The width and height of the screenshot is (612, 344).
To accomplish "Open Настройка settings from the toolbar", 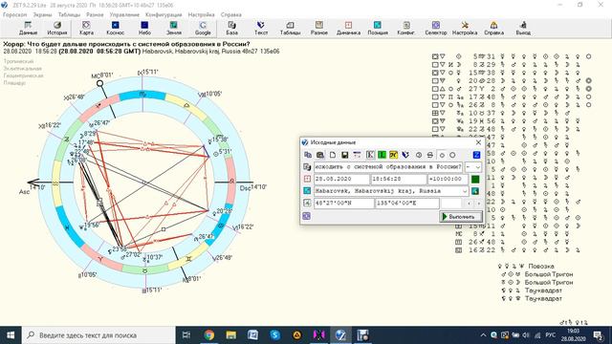I will point(465,29).
